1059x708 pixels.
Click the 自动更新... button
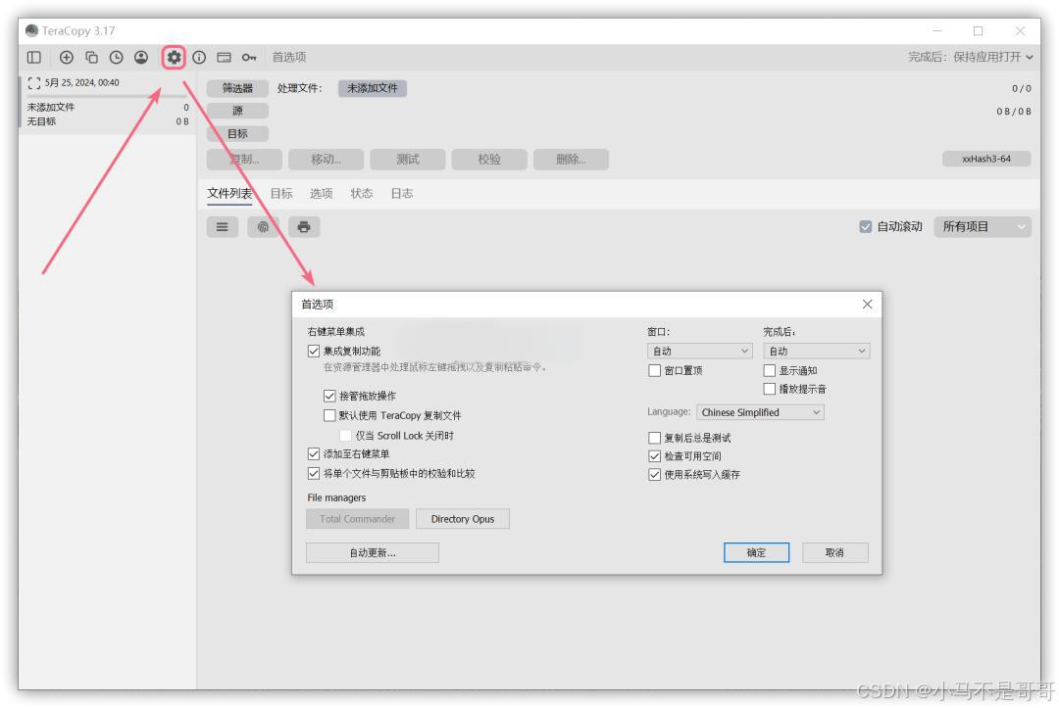373,552
